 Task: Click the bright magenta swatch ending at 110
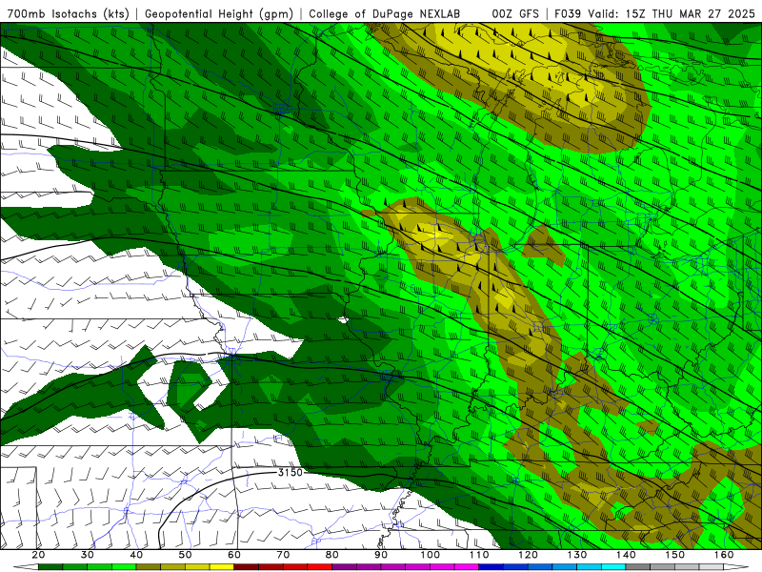click(467, 567)
